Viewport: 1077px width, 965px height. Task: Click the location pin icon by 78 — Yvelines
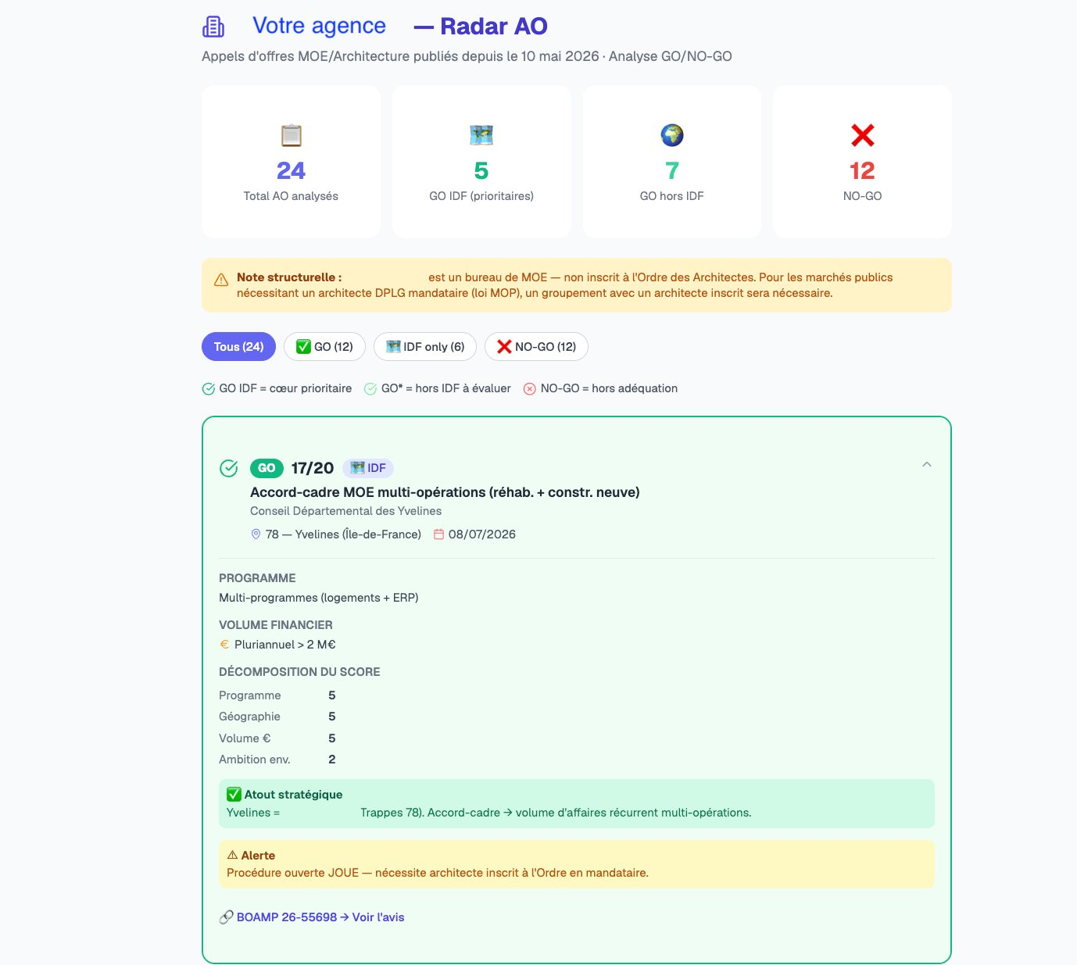256,534
